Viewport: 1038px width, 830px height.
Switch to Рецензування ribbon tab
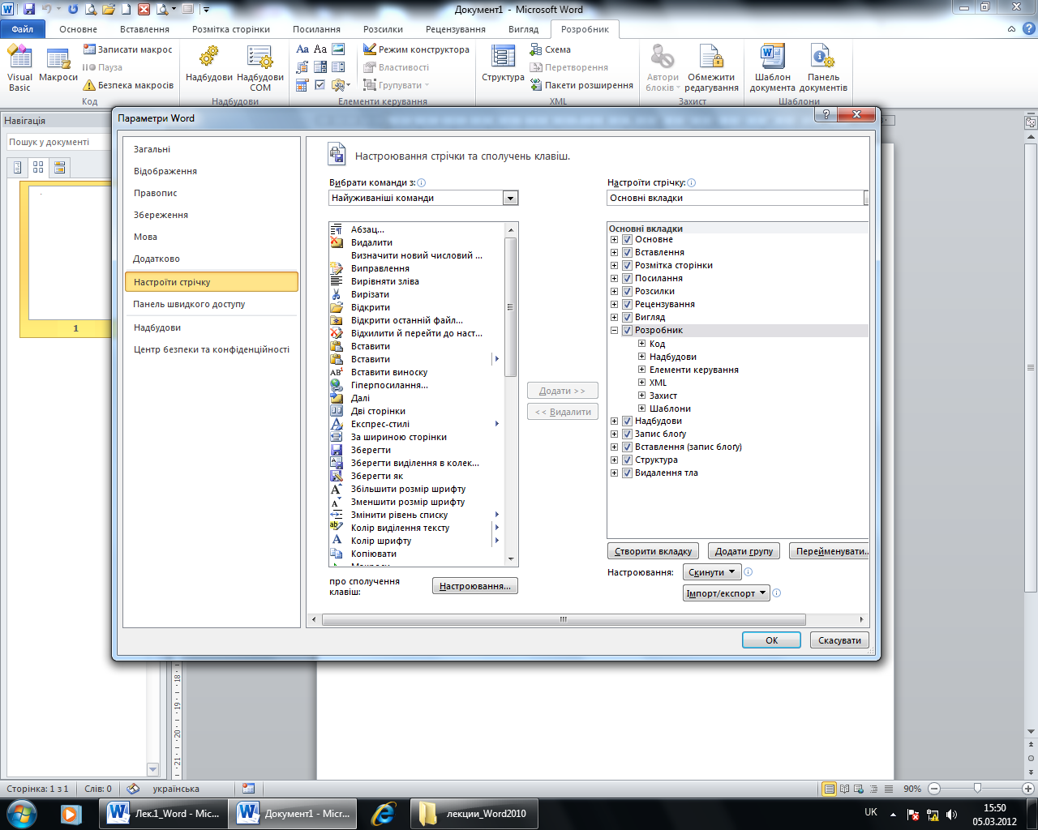[x=456, y=29]
